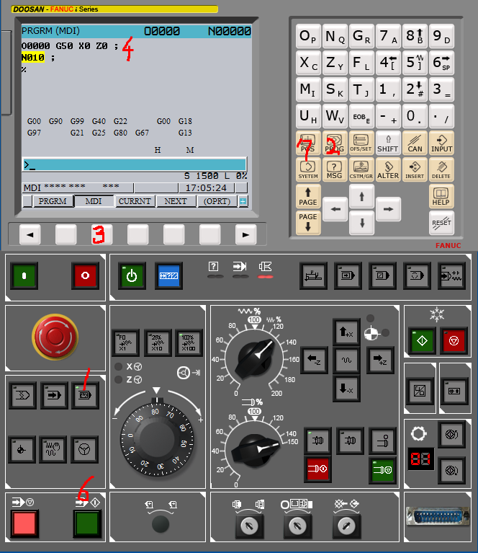Select 100% X100 rapid override button
Image resolution: width=478 pixels, height=553 pixels.
point(189,342)
